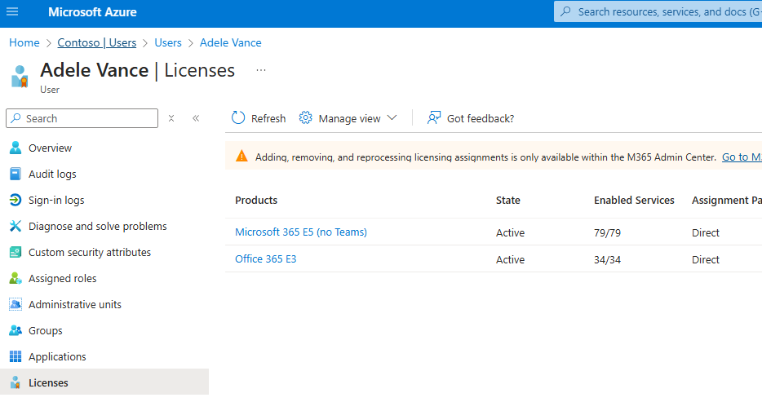This screenshot has width=762, height=402.
Task: Sort by Enabled Services column header
Action: point(634,200)
